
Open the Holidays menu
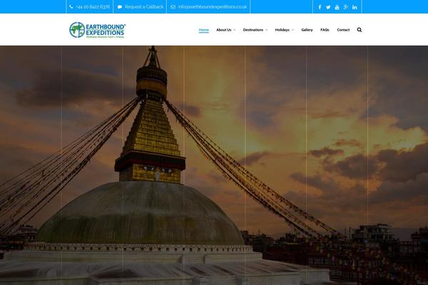point(282,30)
